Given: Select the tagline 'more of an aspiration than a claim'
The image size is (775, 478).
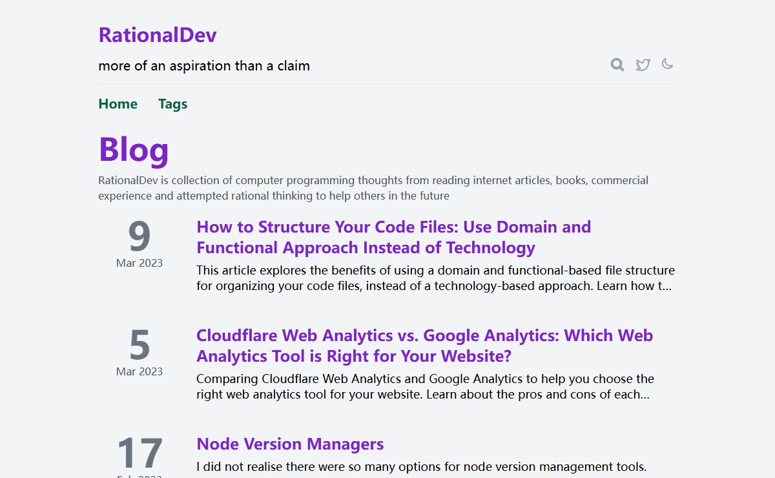Looking at the screenshot, I should (204, 66).
